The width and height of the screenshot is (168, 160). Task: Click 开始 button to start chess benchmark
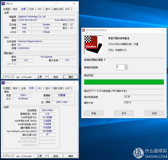point(94,113)
